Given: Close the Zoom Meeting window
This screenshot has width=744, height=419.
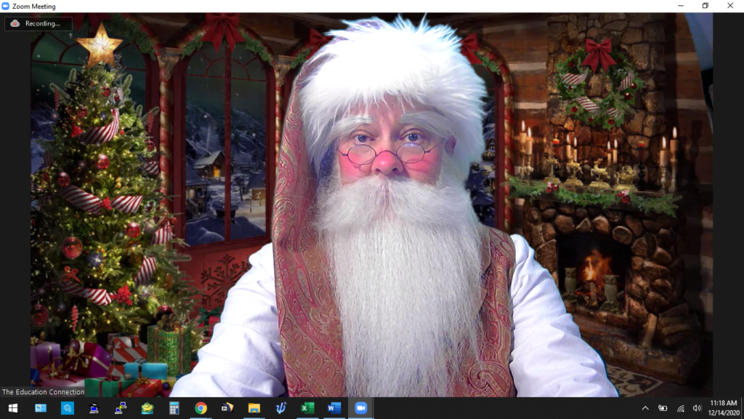Looking at the screenshot, I should pyautogui.click(x=729, y=6).
